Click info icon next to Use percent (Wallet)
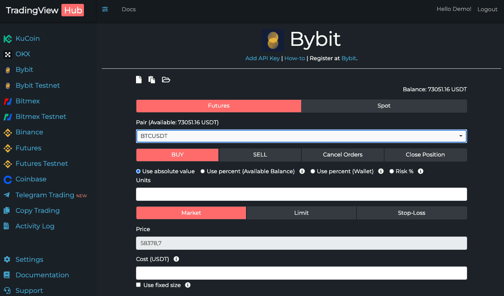The height and width of the screenshot is (296, 504). point(381,171)
